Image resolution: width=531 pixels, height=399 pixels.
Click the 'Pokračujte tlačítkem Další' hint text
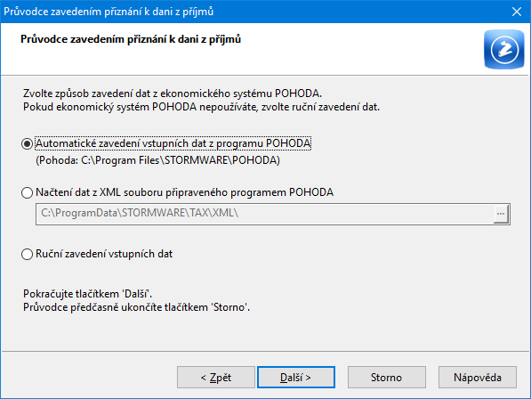pos(87,294)
